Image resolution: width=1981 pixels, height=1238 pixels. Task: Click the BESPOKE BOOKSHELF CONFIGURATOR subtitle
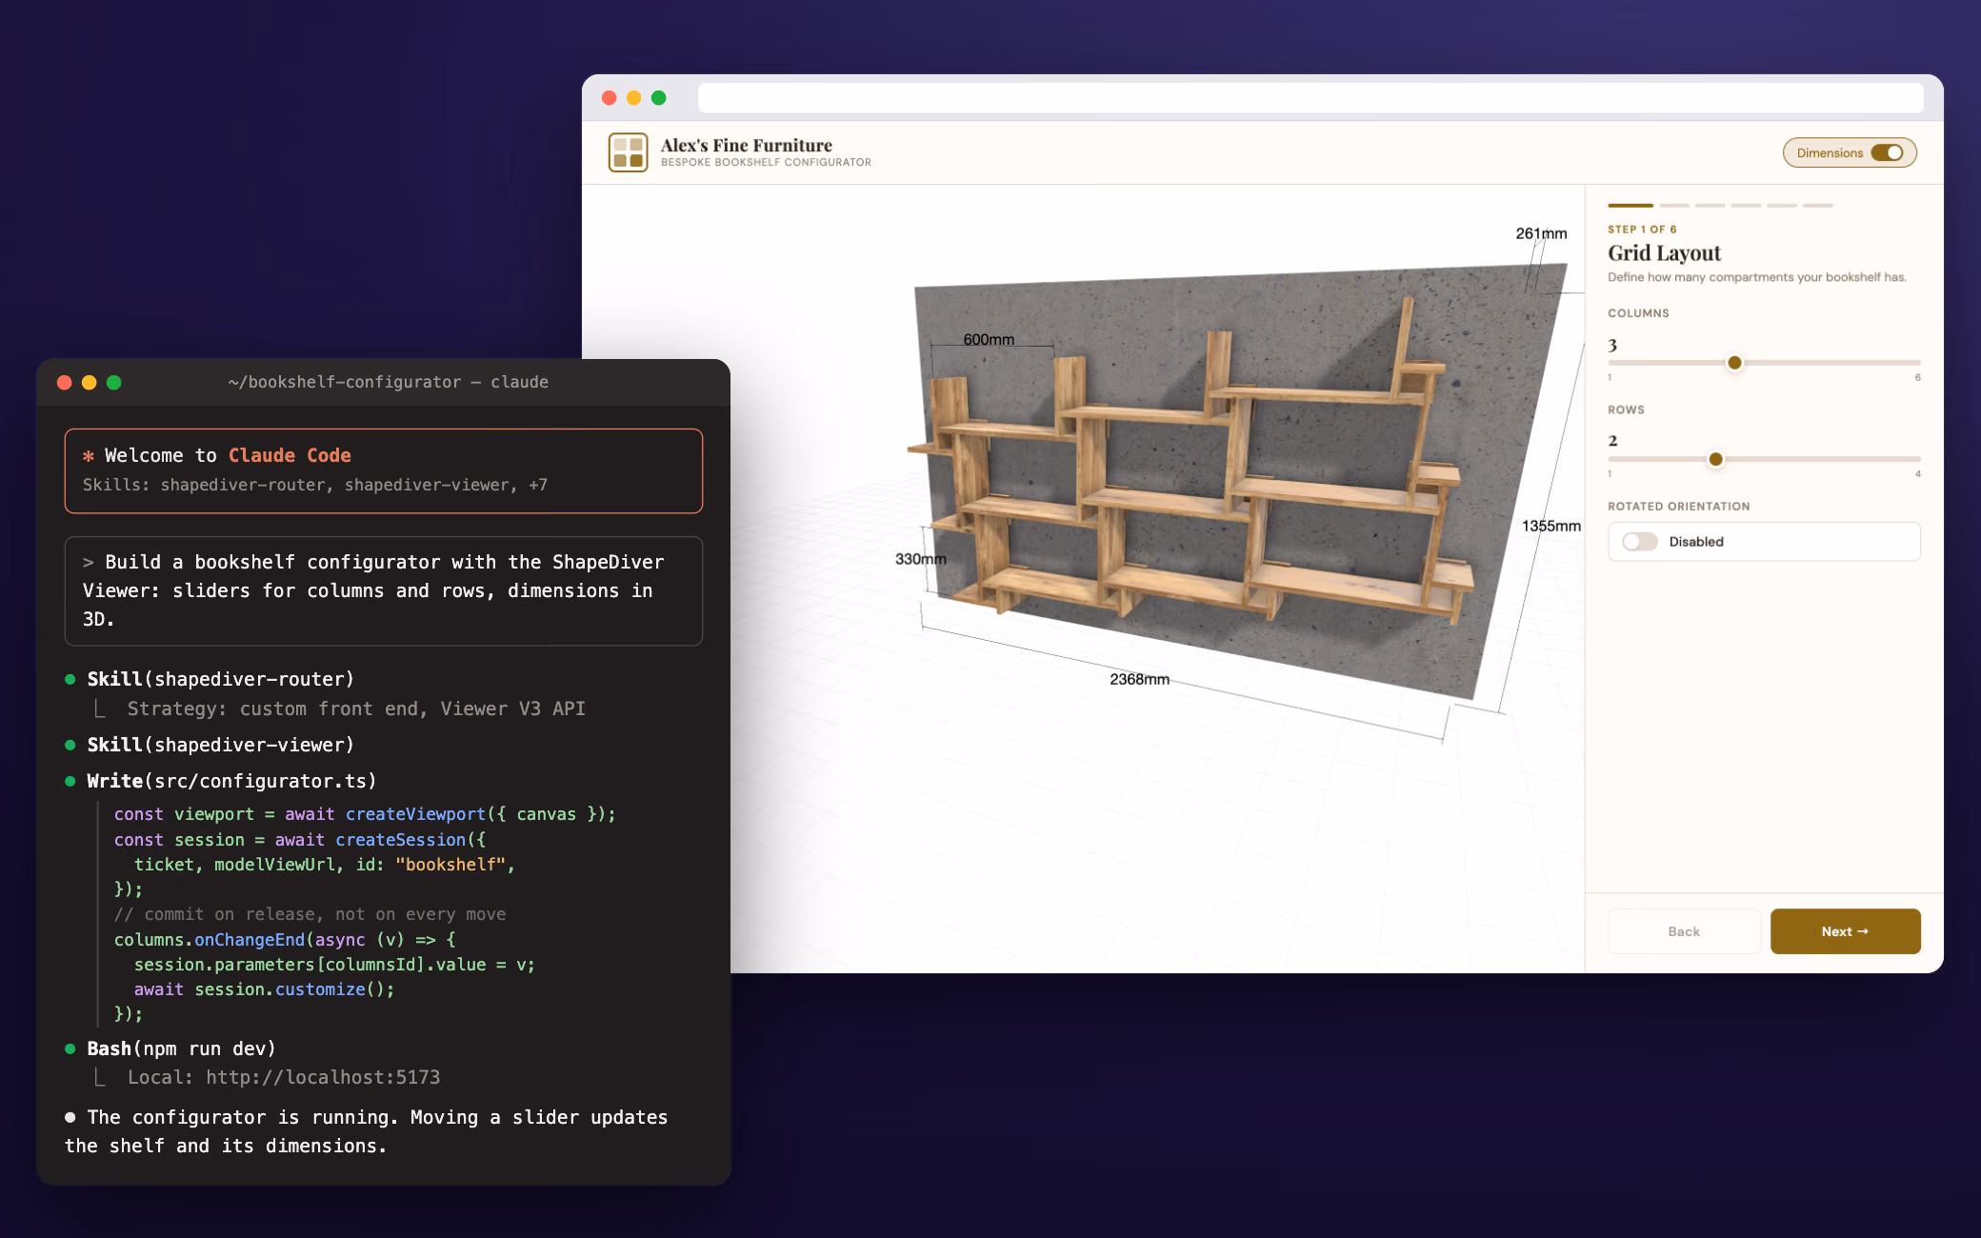pos(766,163)
